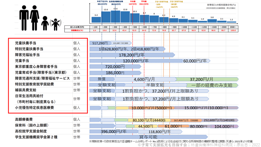The width and height of the screenshot is (261, 147).
Task: Click the shaking child figure icon
Action: (x=55, y=23)
